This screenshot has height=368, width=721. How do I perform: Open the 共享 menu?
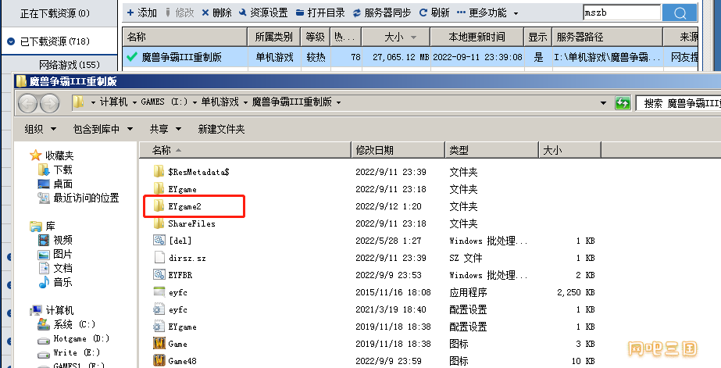[165, 129]
